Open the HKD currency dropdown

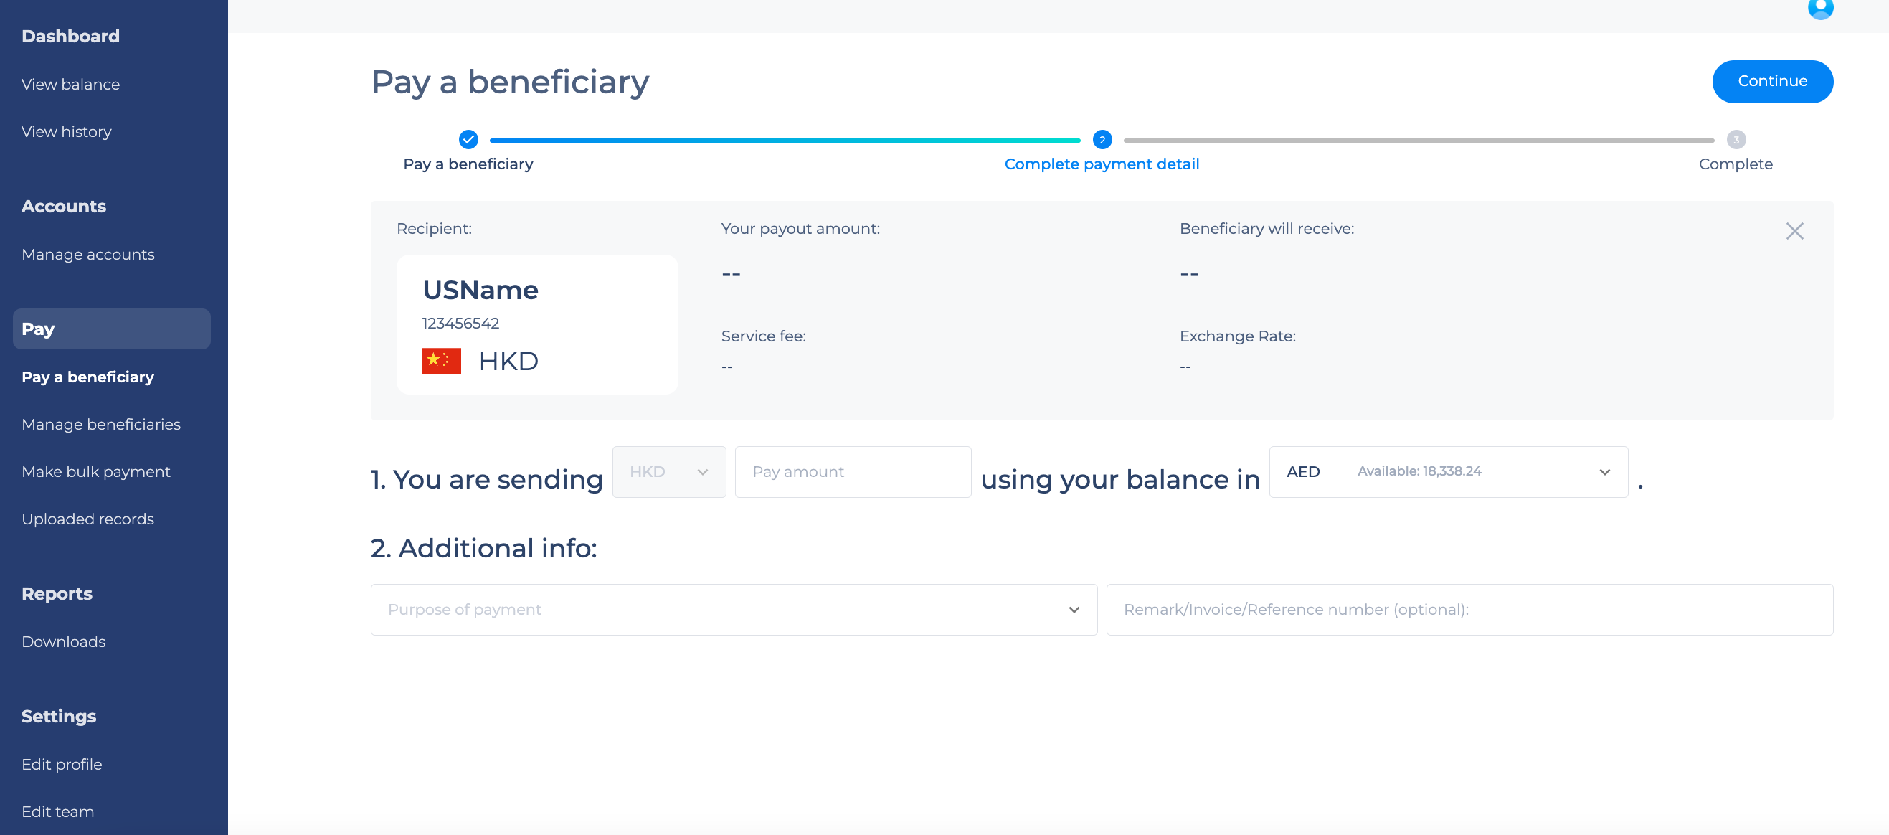[x=669, y=472]
